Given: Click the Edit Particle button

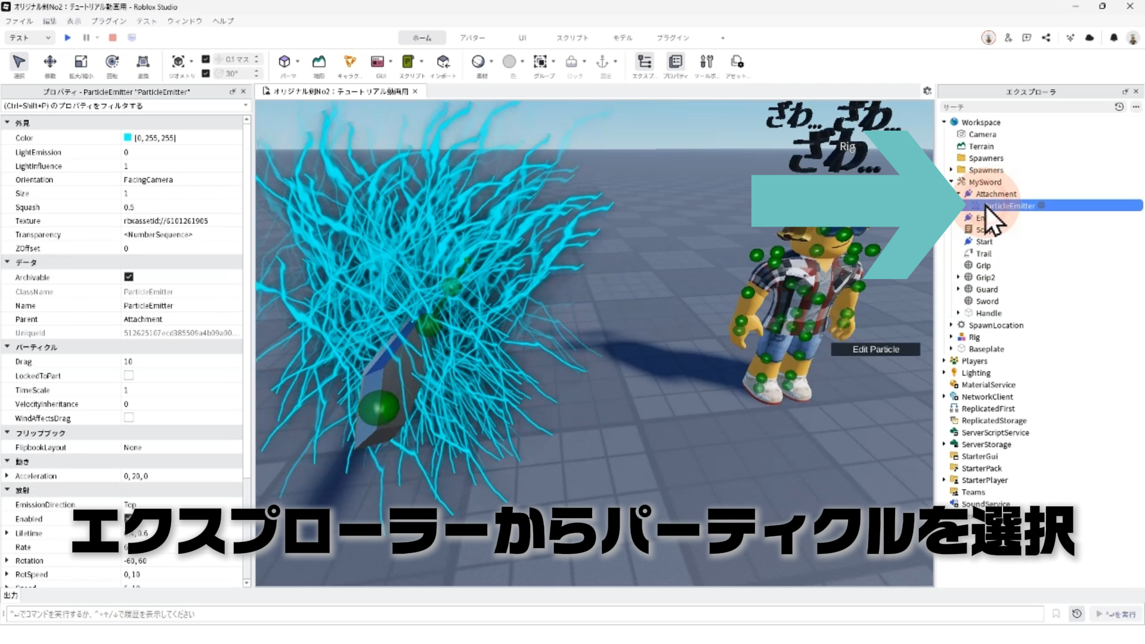Looking at the screenshot, I should (x=875, y=349).
